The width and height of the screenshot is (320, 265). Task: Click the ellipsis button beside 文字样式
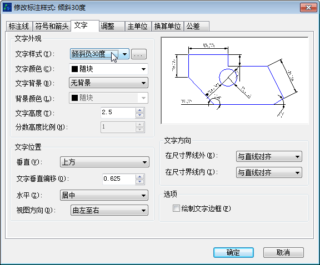tap(139, 54)
